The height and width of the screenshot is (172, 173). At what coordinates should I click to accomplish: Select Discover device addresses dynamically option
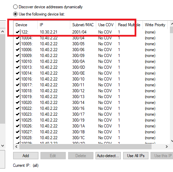[x=15, y=7]
